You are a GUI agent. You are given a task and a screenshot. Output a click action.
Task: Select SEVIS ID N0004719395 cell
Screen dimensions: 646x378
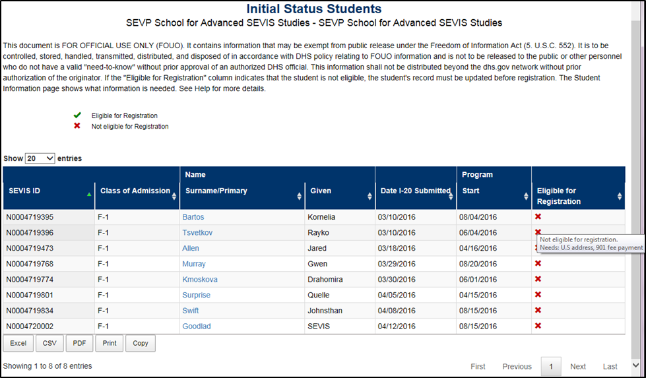click(x=49, y=217)
